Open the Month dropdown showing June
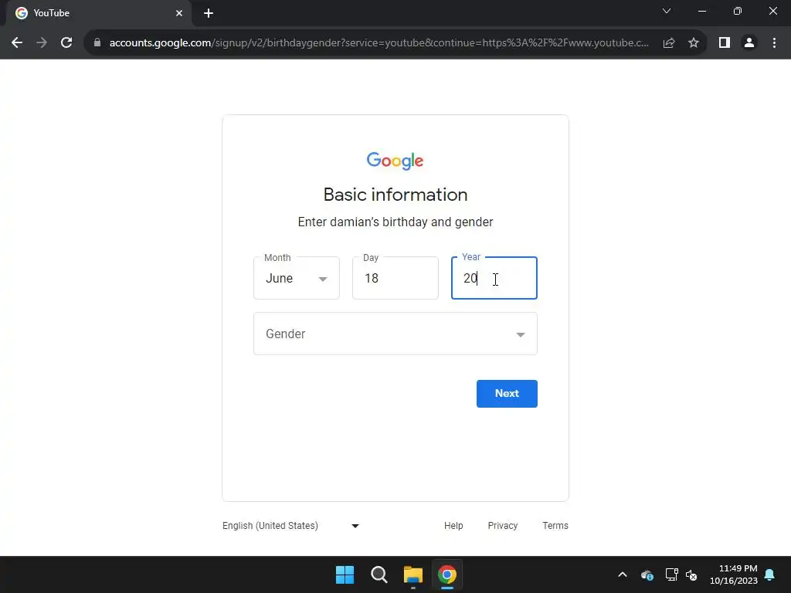The width and height of the screenshot is (791, 593). (297, 278)
